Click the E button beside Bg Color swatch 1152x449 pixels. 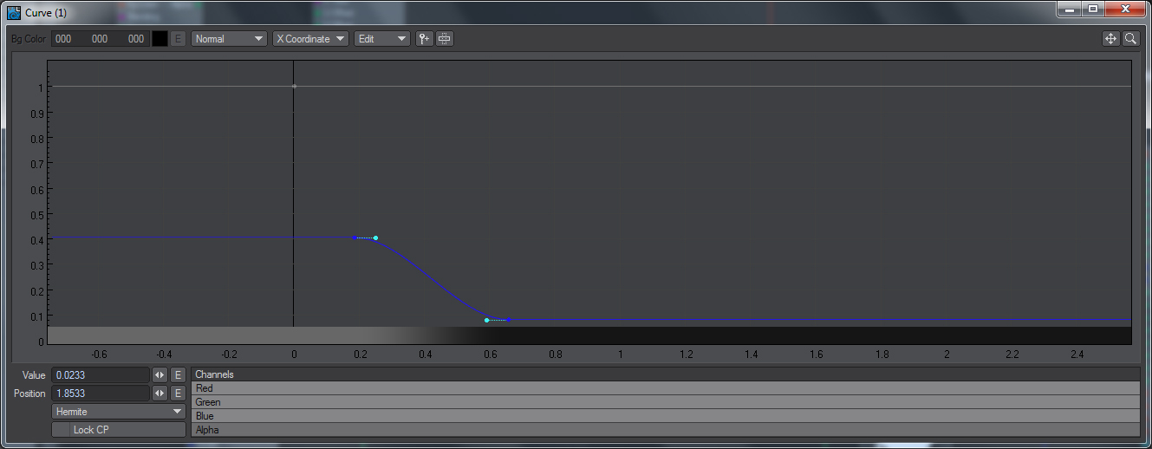click(178, 39)
